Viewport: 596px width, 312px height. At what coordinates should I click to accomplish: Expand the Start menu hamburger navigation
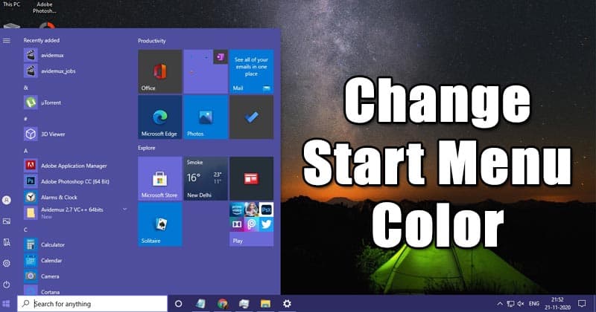pos(7,41)
